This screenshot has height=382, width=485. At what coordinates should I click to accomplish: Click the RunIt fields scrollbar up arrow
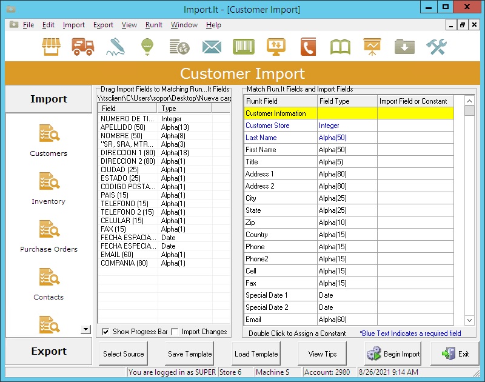click(x=469, y=101)
